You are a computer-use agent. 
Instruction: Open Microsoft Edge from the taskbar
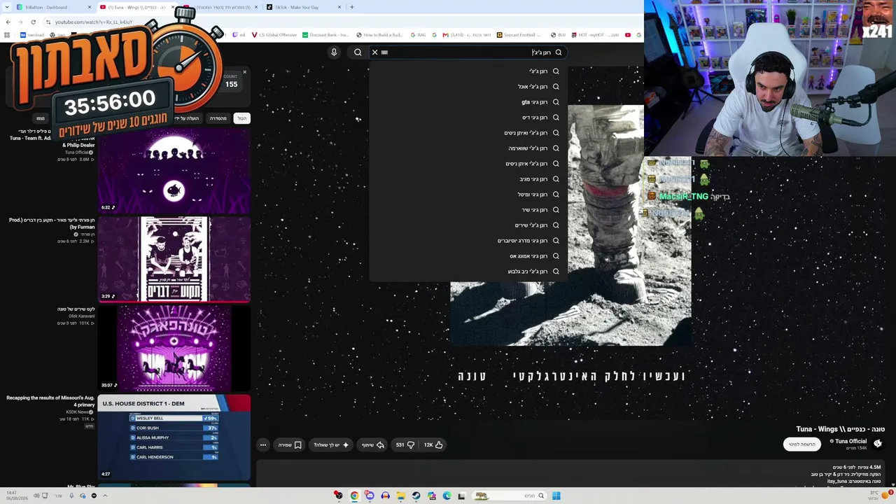(x=447, y=496)
